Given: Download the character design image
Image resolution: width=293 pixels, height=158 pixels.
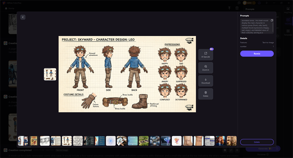Looking at the screenshot, I should [205, 81].
